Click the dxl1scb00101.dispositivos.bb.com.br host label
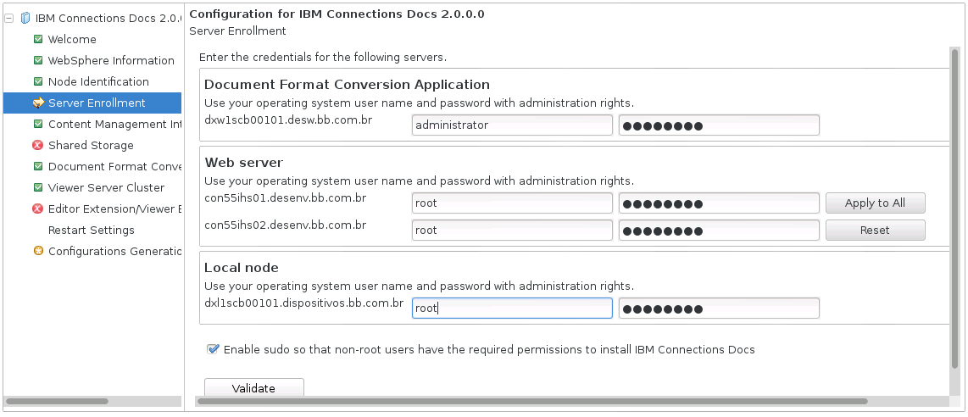The width and height of the screenshot is (968, 417). (x=303, y=303)
